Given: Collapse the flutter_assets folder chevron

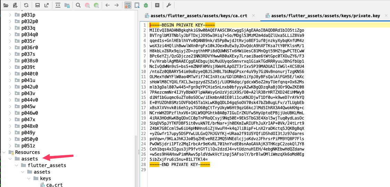Looking at the screenshot, I should coord(16,165).
